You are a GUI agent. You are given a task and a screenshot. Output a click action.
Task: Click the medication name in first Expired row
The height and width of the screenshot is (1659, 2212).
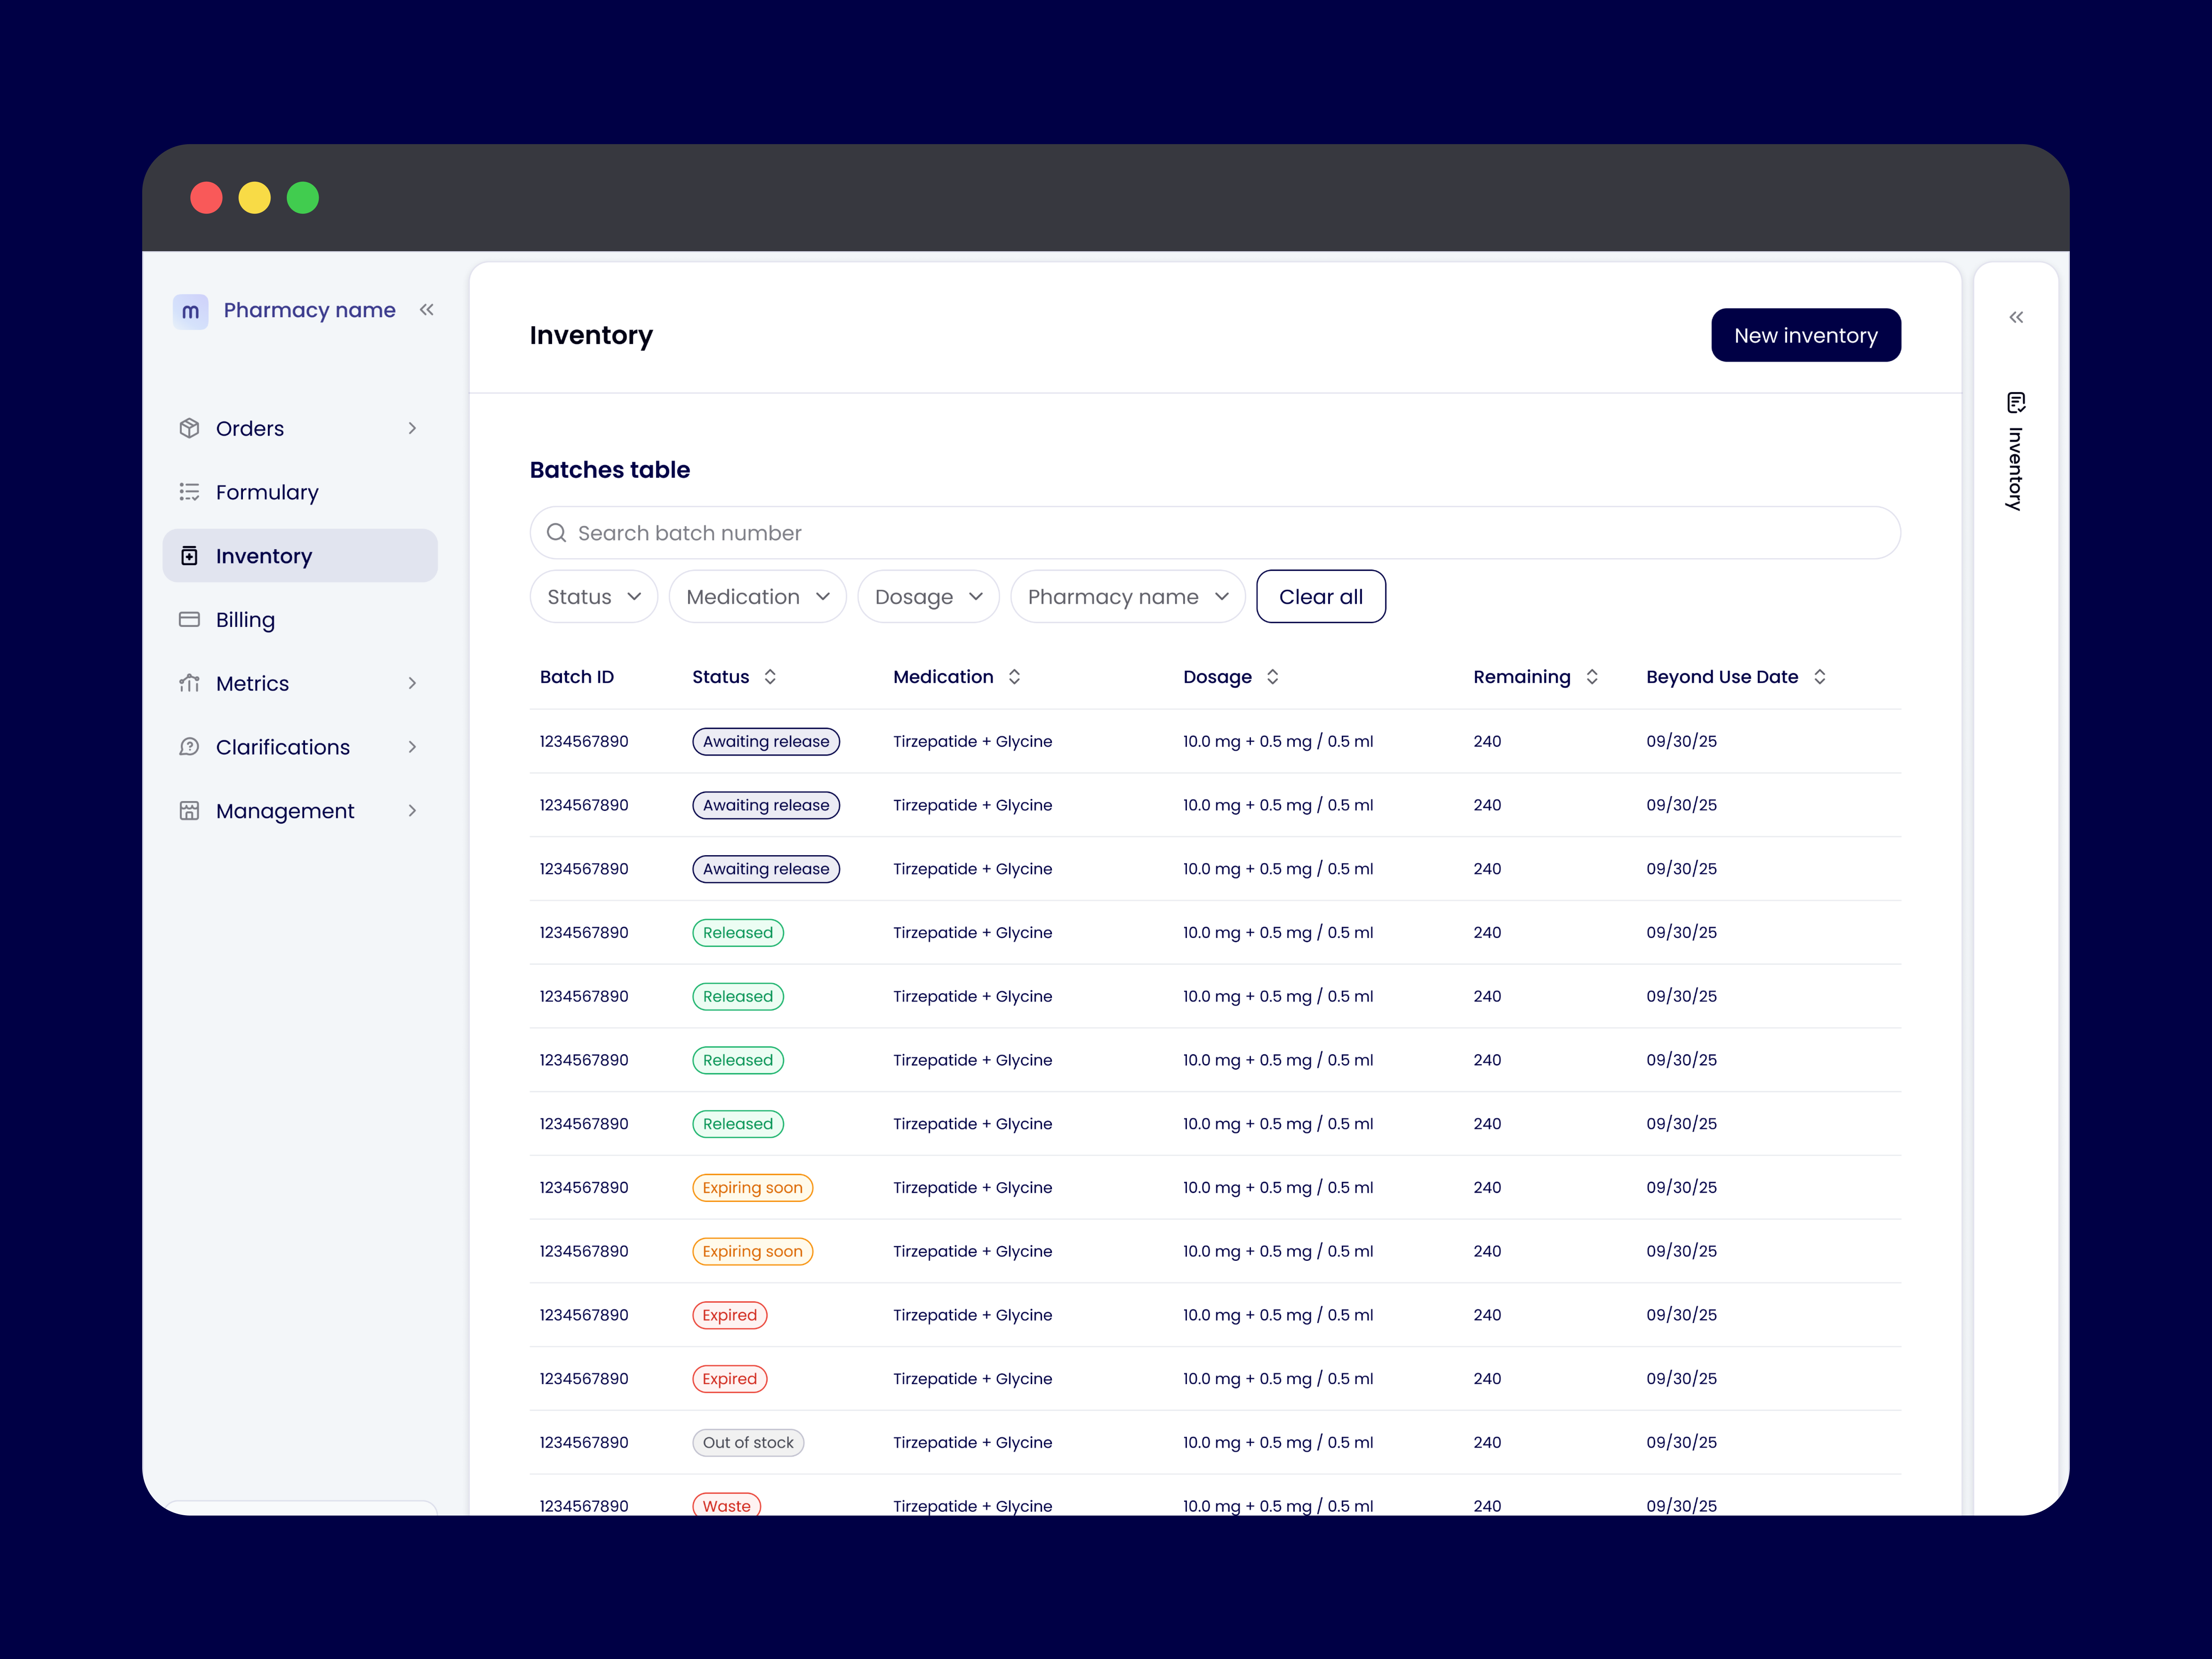click(973, 1315)
